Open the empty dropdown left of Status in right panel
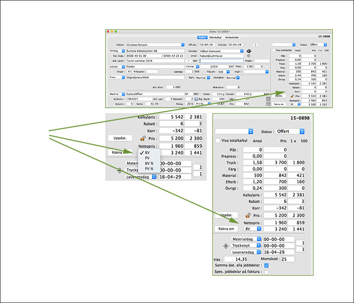354x303 pixels. [x=234, y=131]
